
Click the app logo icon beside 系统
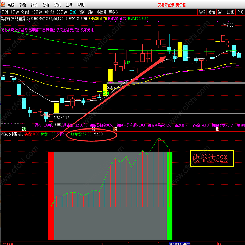point(3,5)
